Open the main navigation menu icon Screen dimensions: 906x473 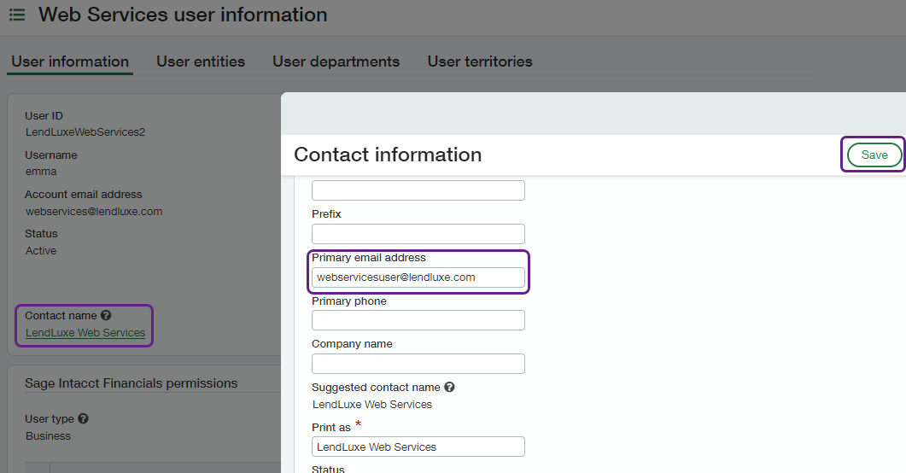tap(17, 15)
